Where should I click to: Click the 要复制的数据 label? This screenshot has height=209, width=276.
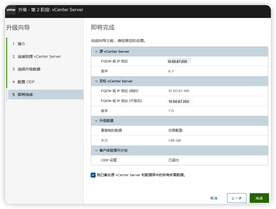[111, 130]
